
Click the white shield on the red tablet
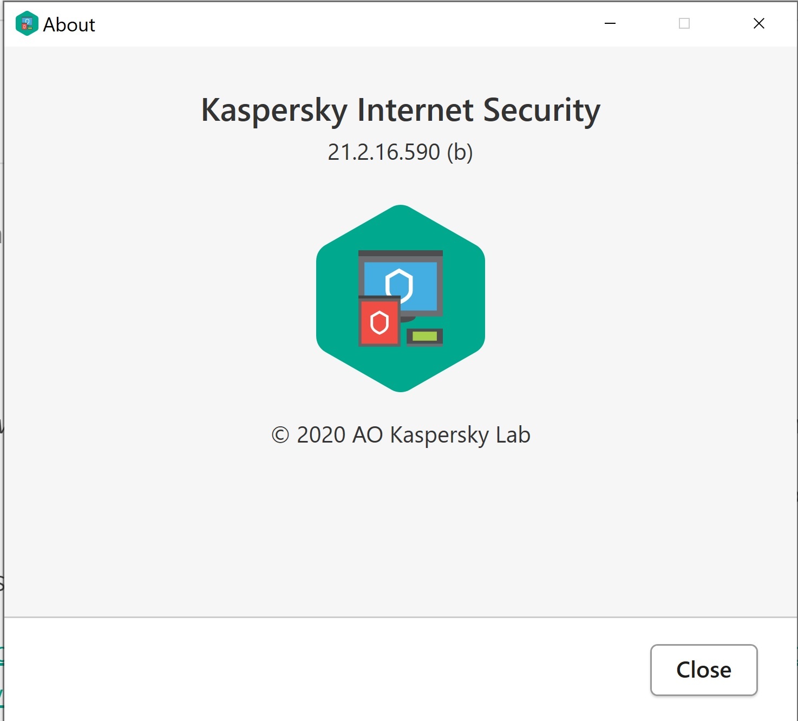pos(380,323)
